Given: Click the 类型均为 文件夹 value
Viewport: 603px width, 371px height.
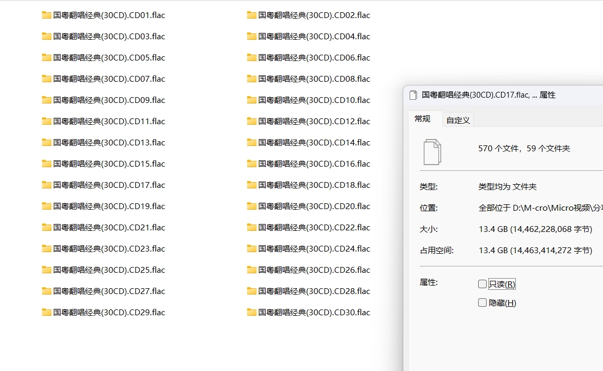Looking at the screenshot, I should 507,187.
